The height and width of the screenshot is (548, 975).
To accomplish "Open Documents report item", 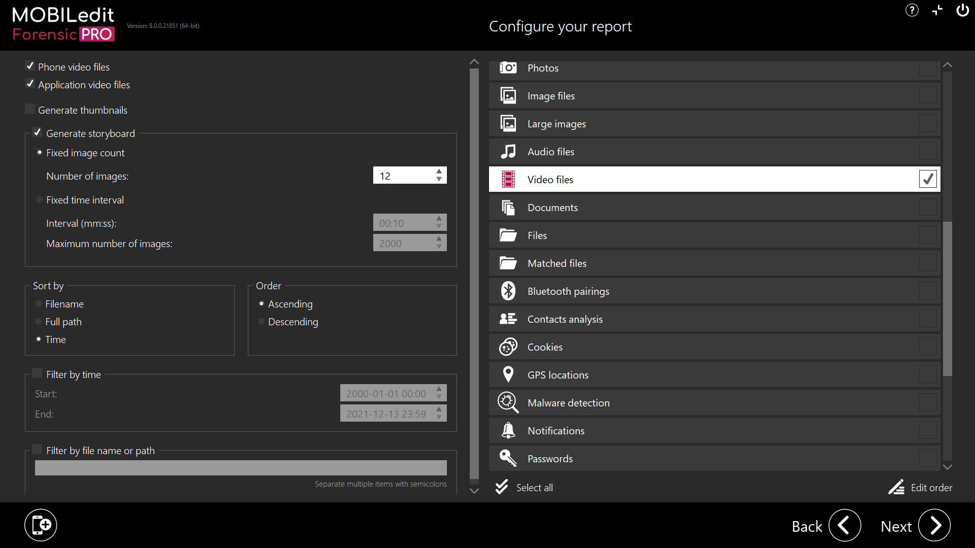I will (552, 208).
